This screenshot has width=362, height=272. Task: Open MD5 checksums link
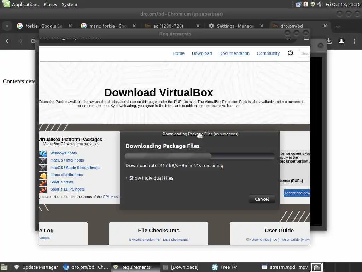point(176,240)
